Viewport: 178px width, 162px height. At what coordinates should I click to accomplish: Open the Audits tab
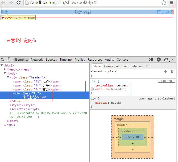(x=109, y=60)
